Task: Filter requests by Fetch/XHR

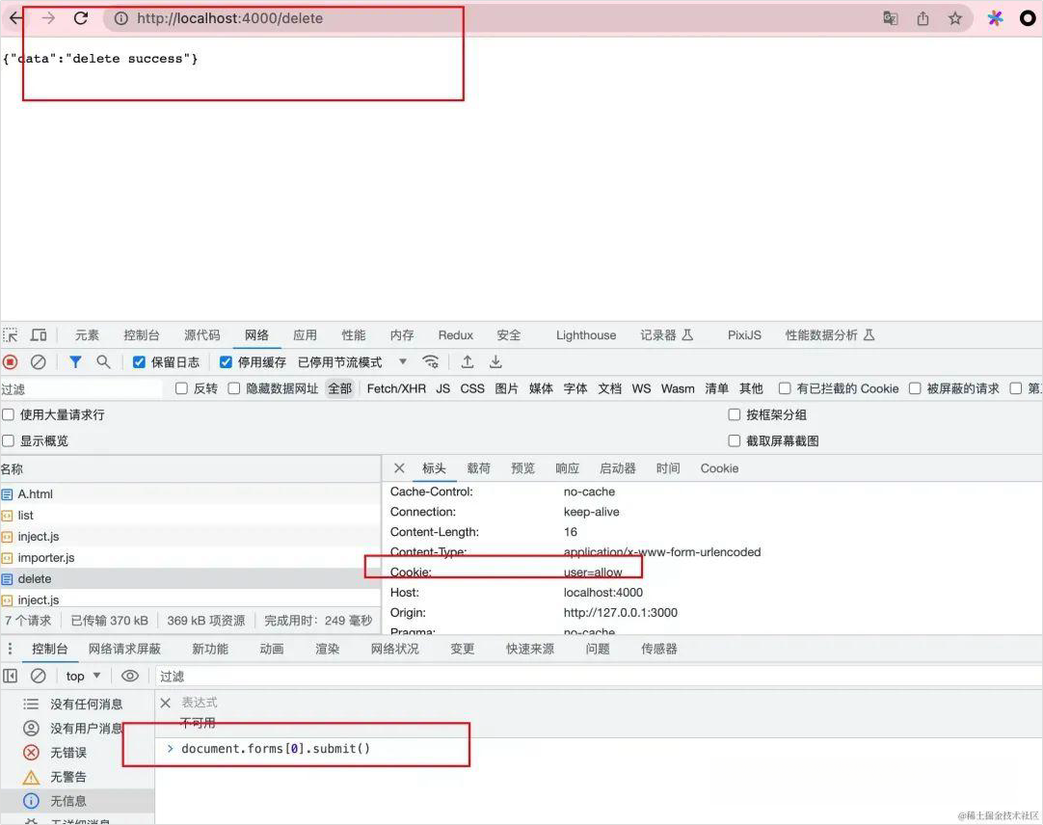Action: click(x=396, y=388)
